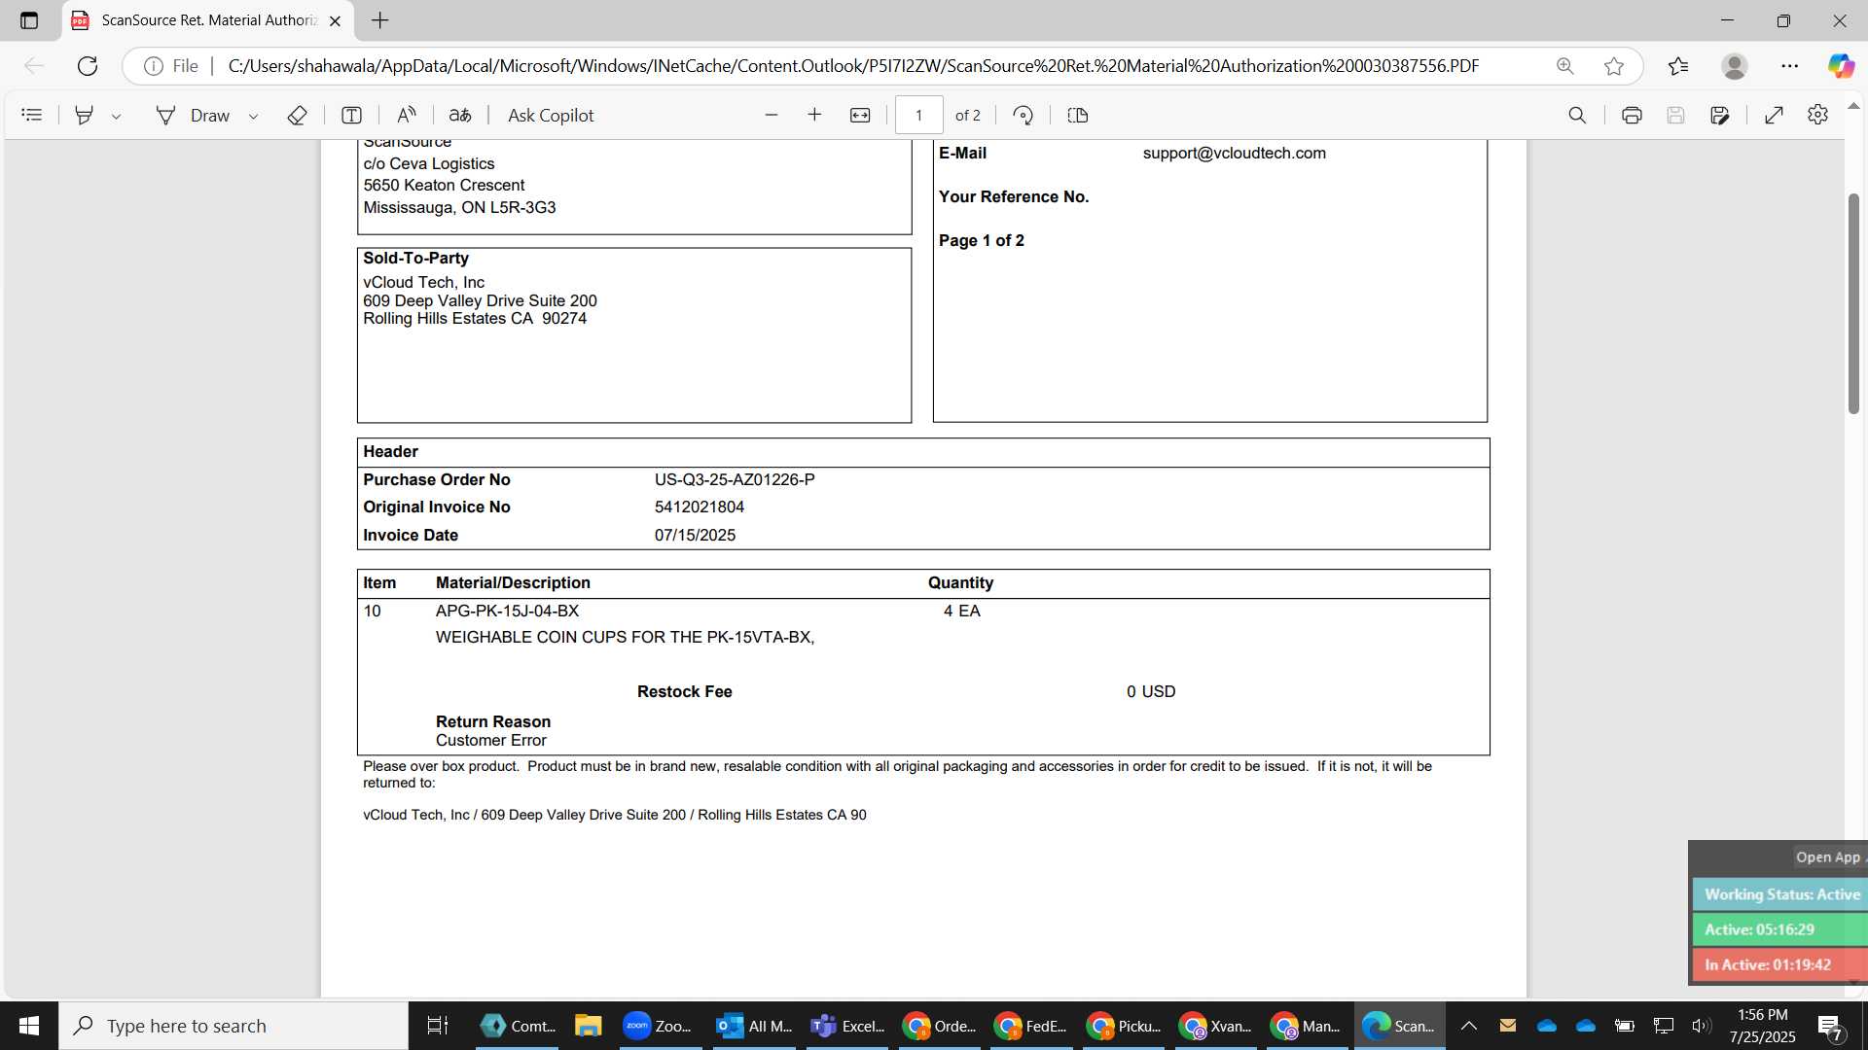Close the ScanSource PDF tab
The height and width of the screenshot is (1050, 1868).
(x=336, y=20)
